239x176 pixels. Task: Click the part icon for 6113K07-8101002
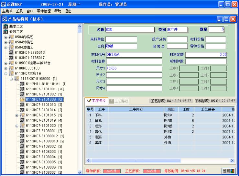(22, 94)
